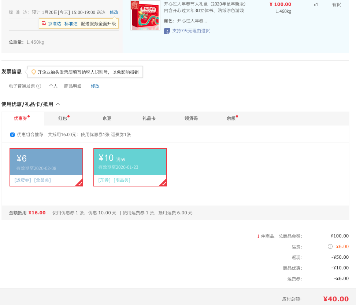Image resolution: width=356 pixels, height=305 pixels.
Task: Switch to the 余额 tab
Action: tap(231, 119)
